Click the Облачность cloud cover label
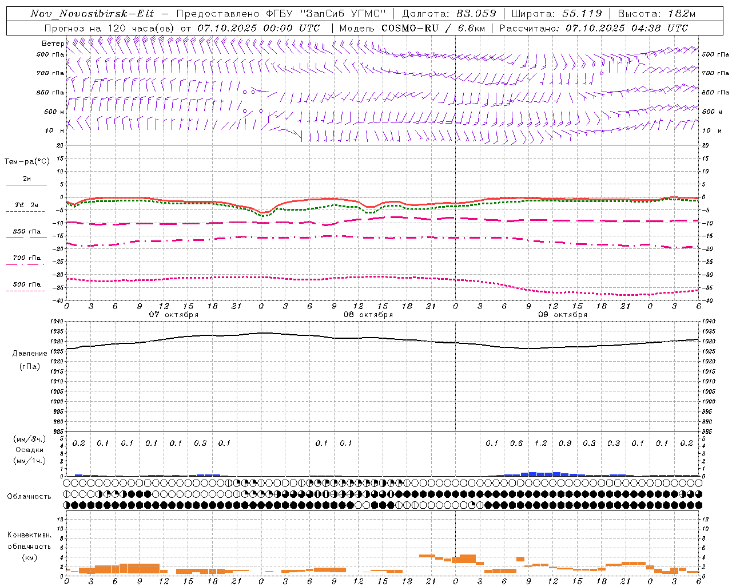 (x=29, y=497)
